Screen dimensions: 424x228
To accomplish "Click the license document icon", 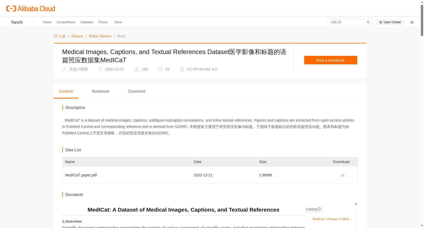I will click(182, 69).
